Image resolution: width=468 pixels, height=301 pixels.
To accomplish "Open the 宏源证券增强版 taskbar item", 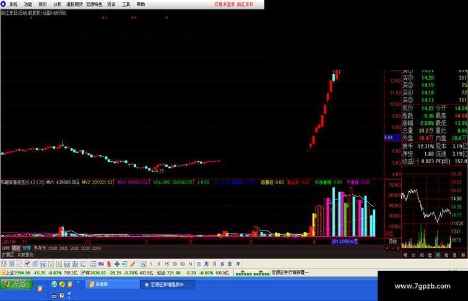I will click(168, 284).
